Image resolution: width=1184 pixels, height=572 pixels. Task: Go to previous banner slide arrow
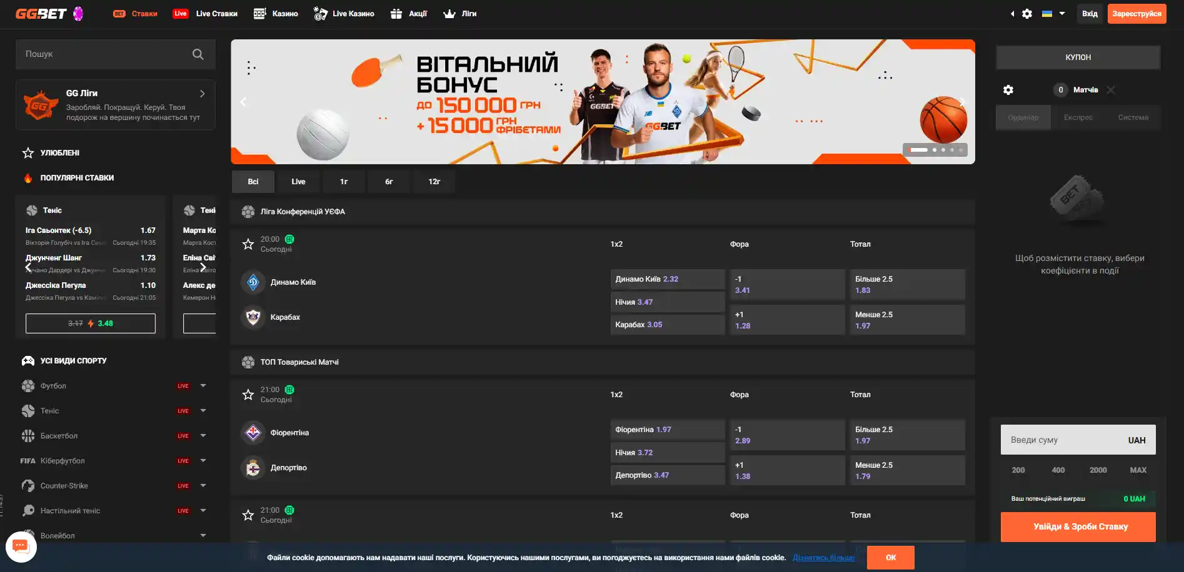point(244,102)
